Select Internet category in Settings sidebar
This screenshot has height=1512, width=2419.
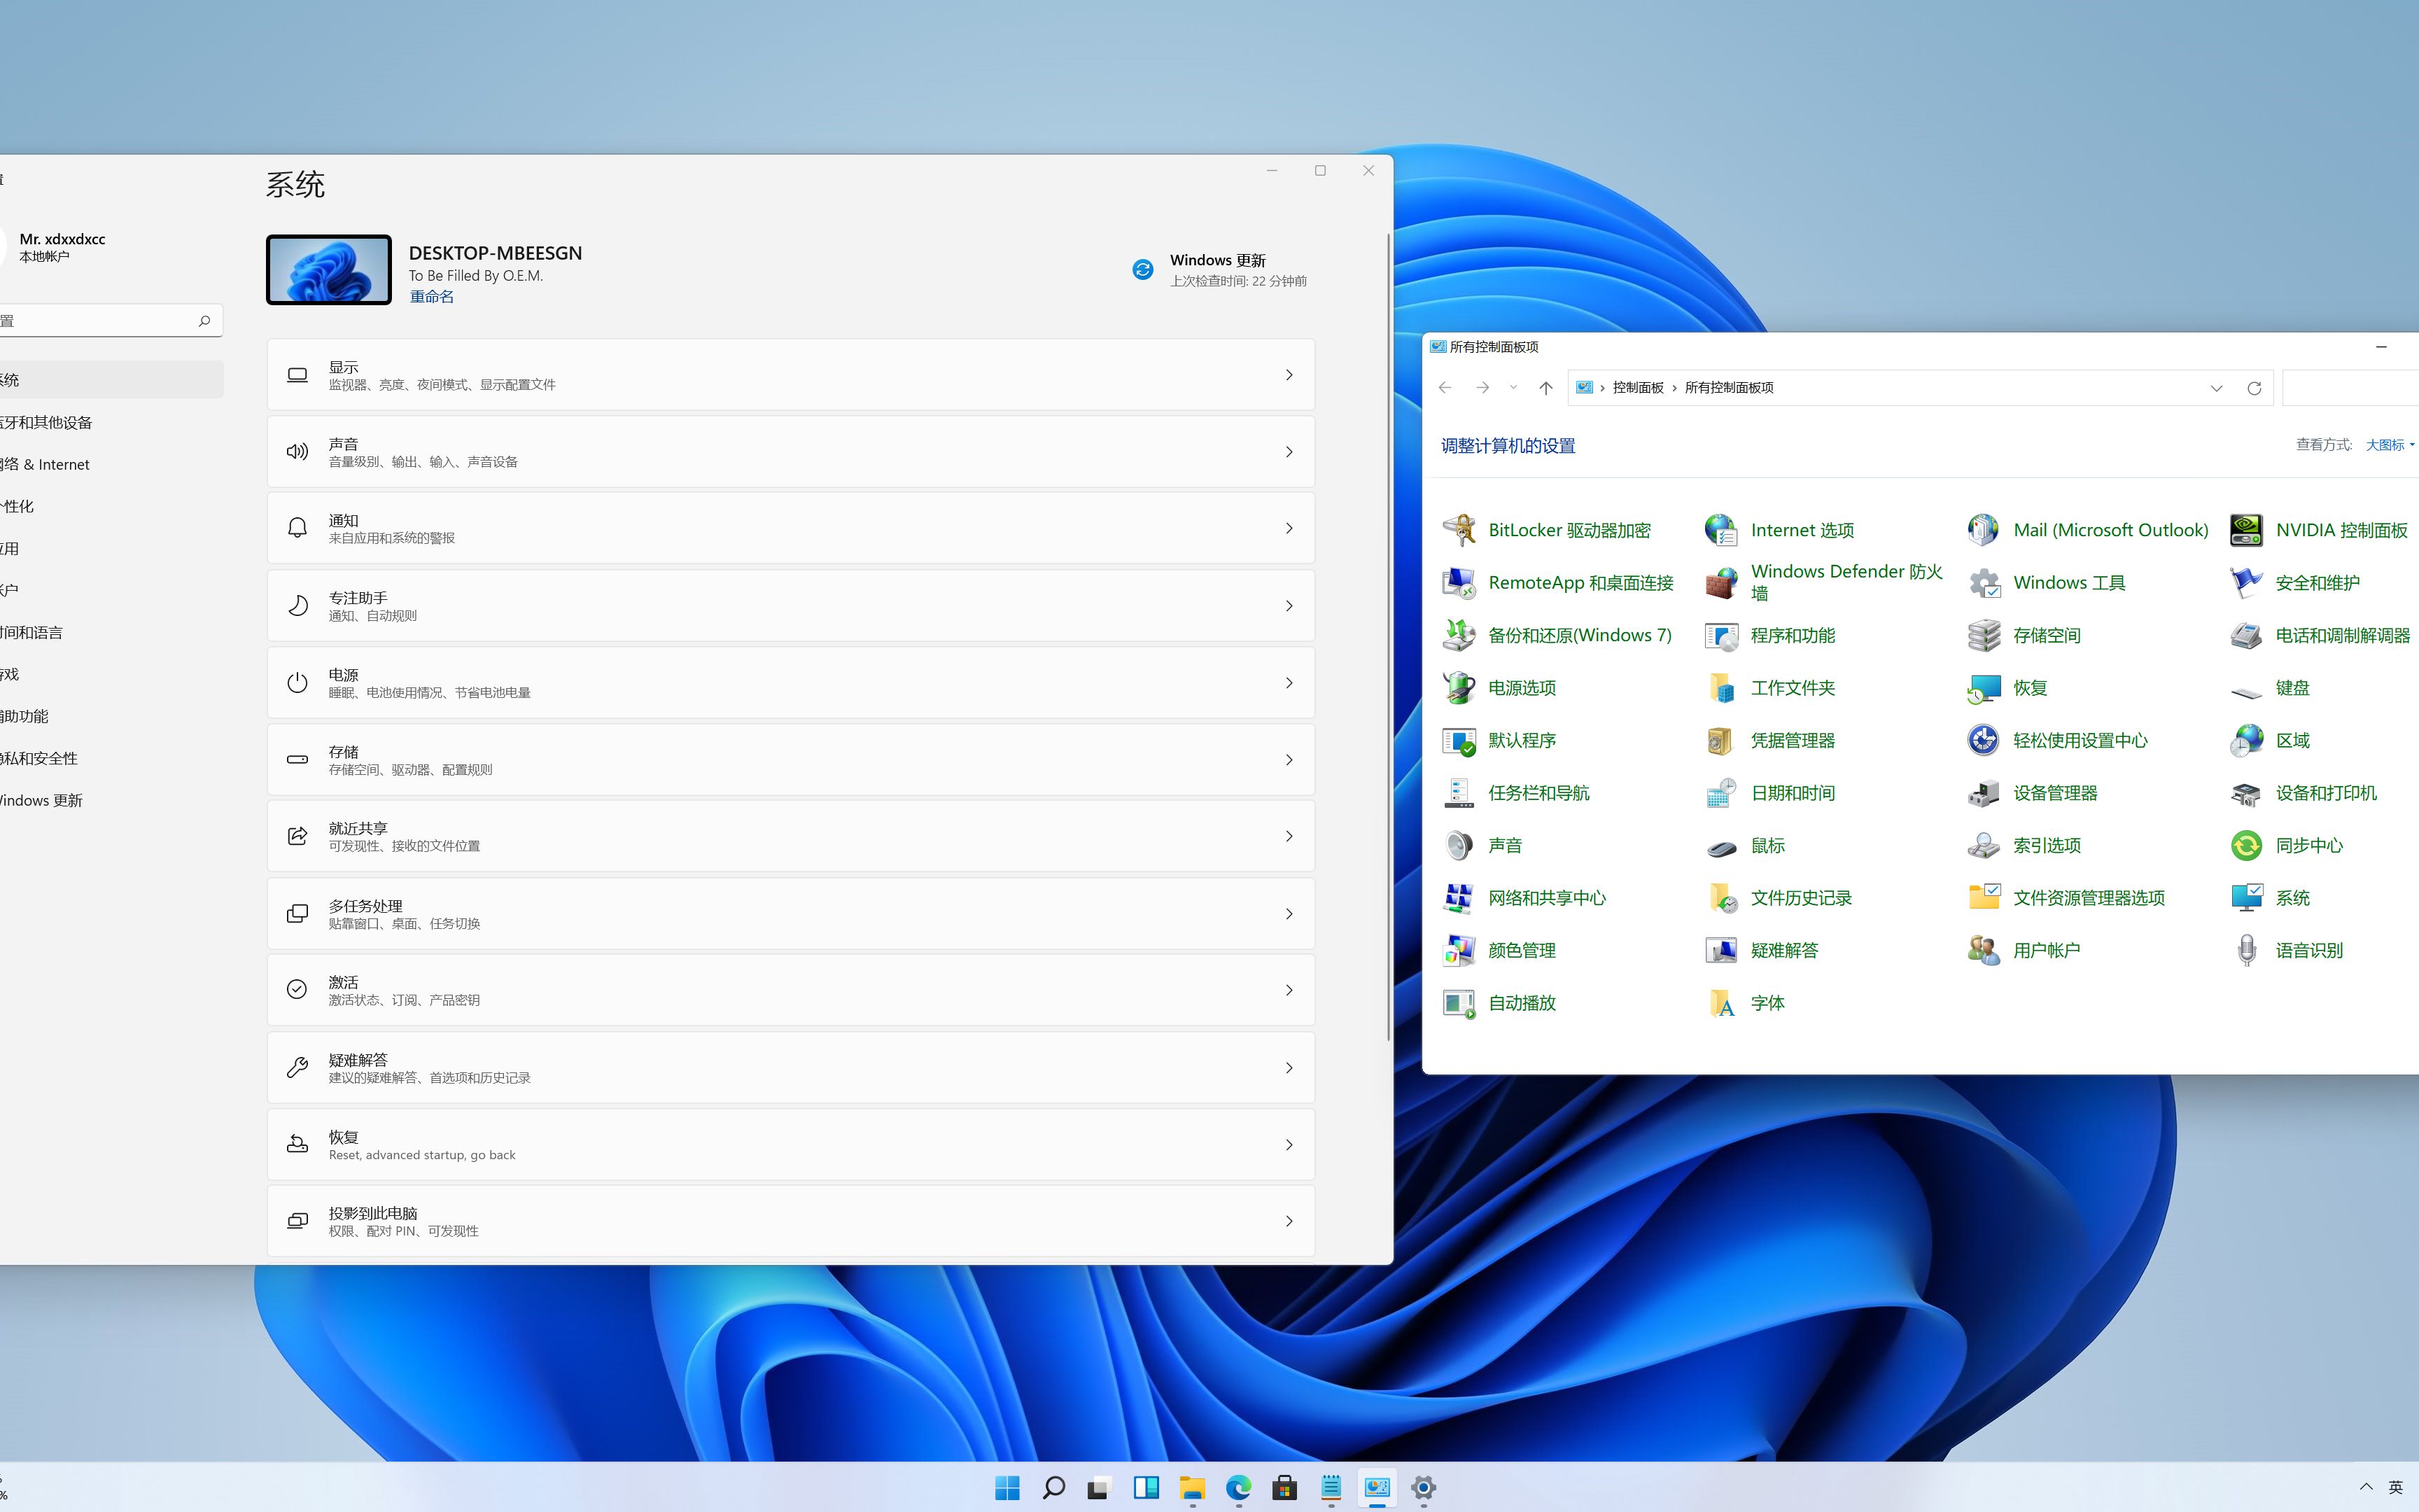point(110,464)
